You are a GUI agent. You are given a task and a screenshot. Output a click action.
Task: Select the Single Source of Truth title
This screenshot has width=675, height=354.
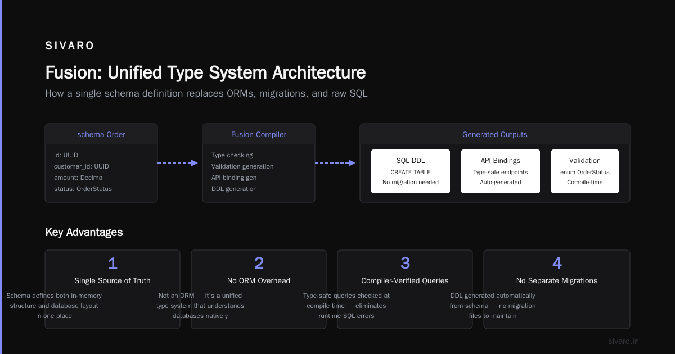112,280
